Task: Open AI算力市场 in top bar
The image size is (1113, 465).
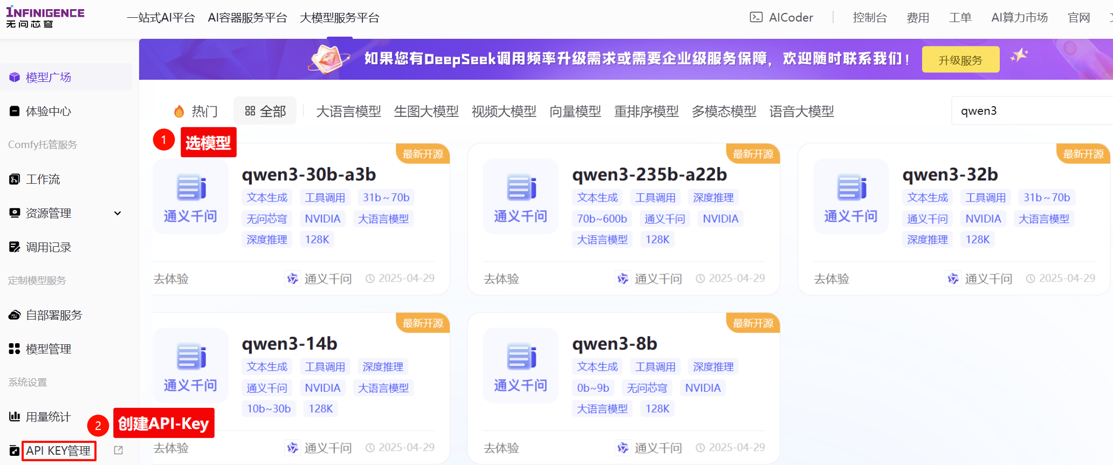Action: point(1019,18)
